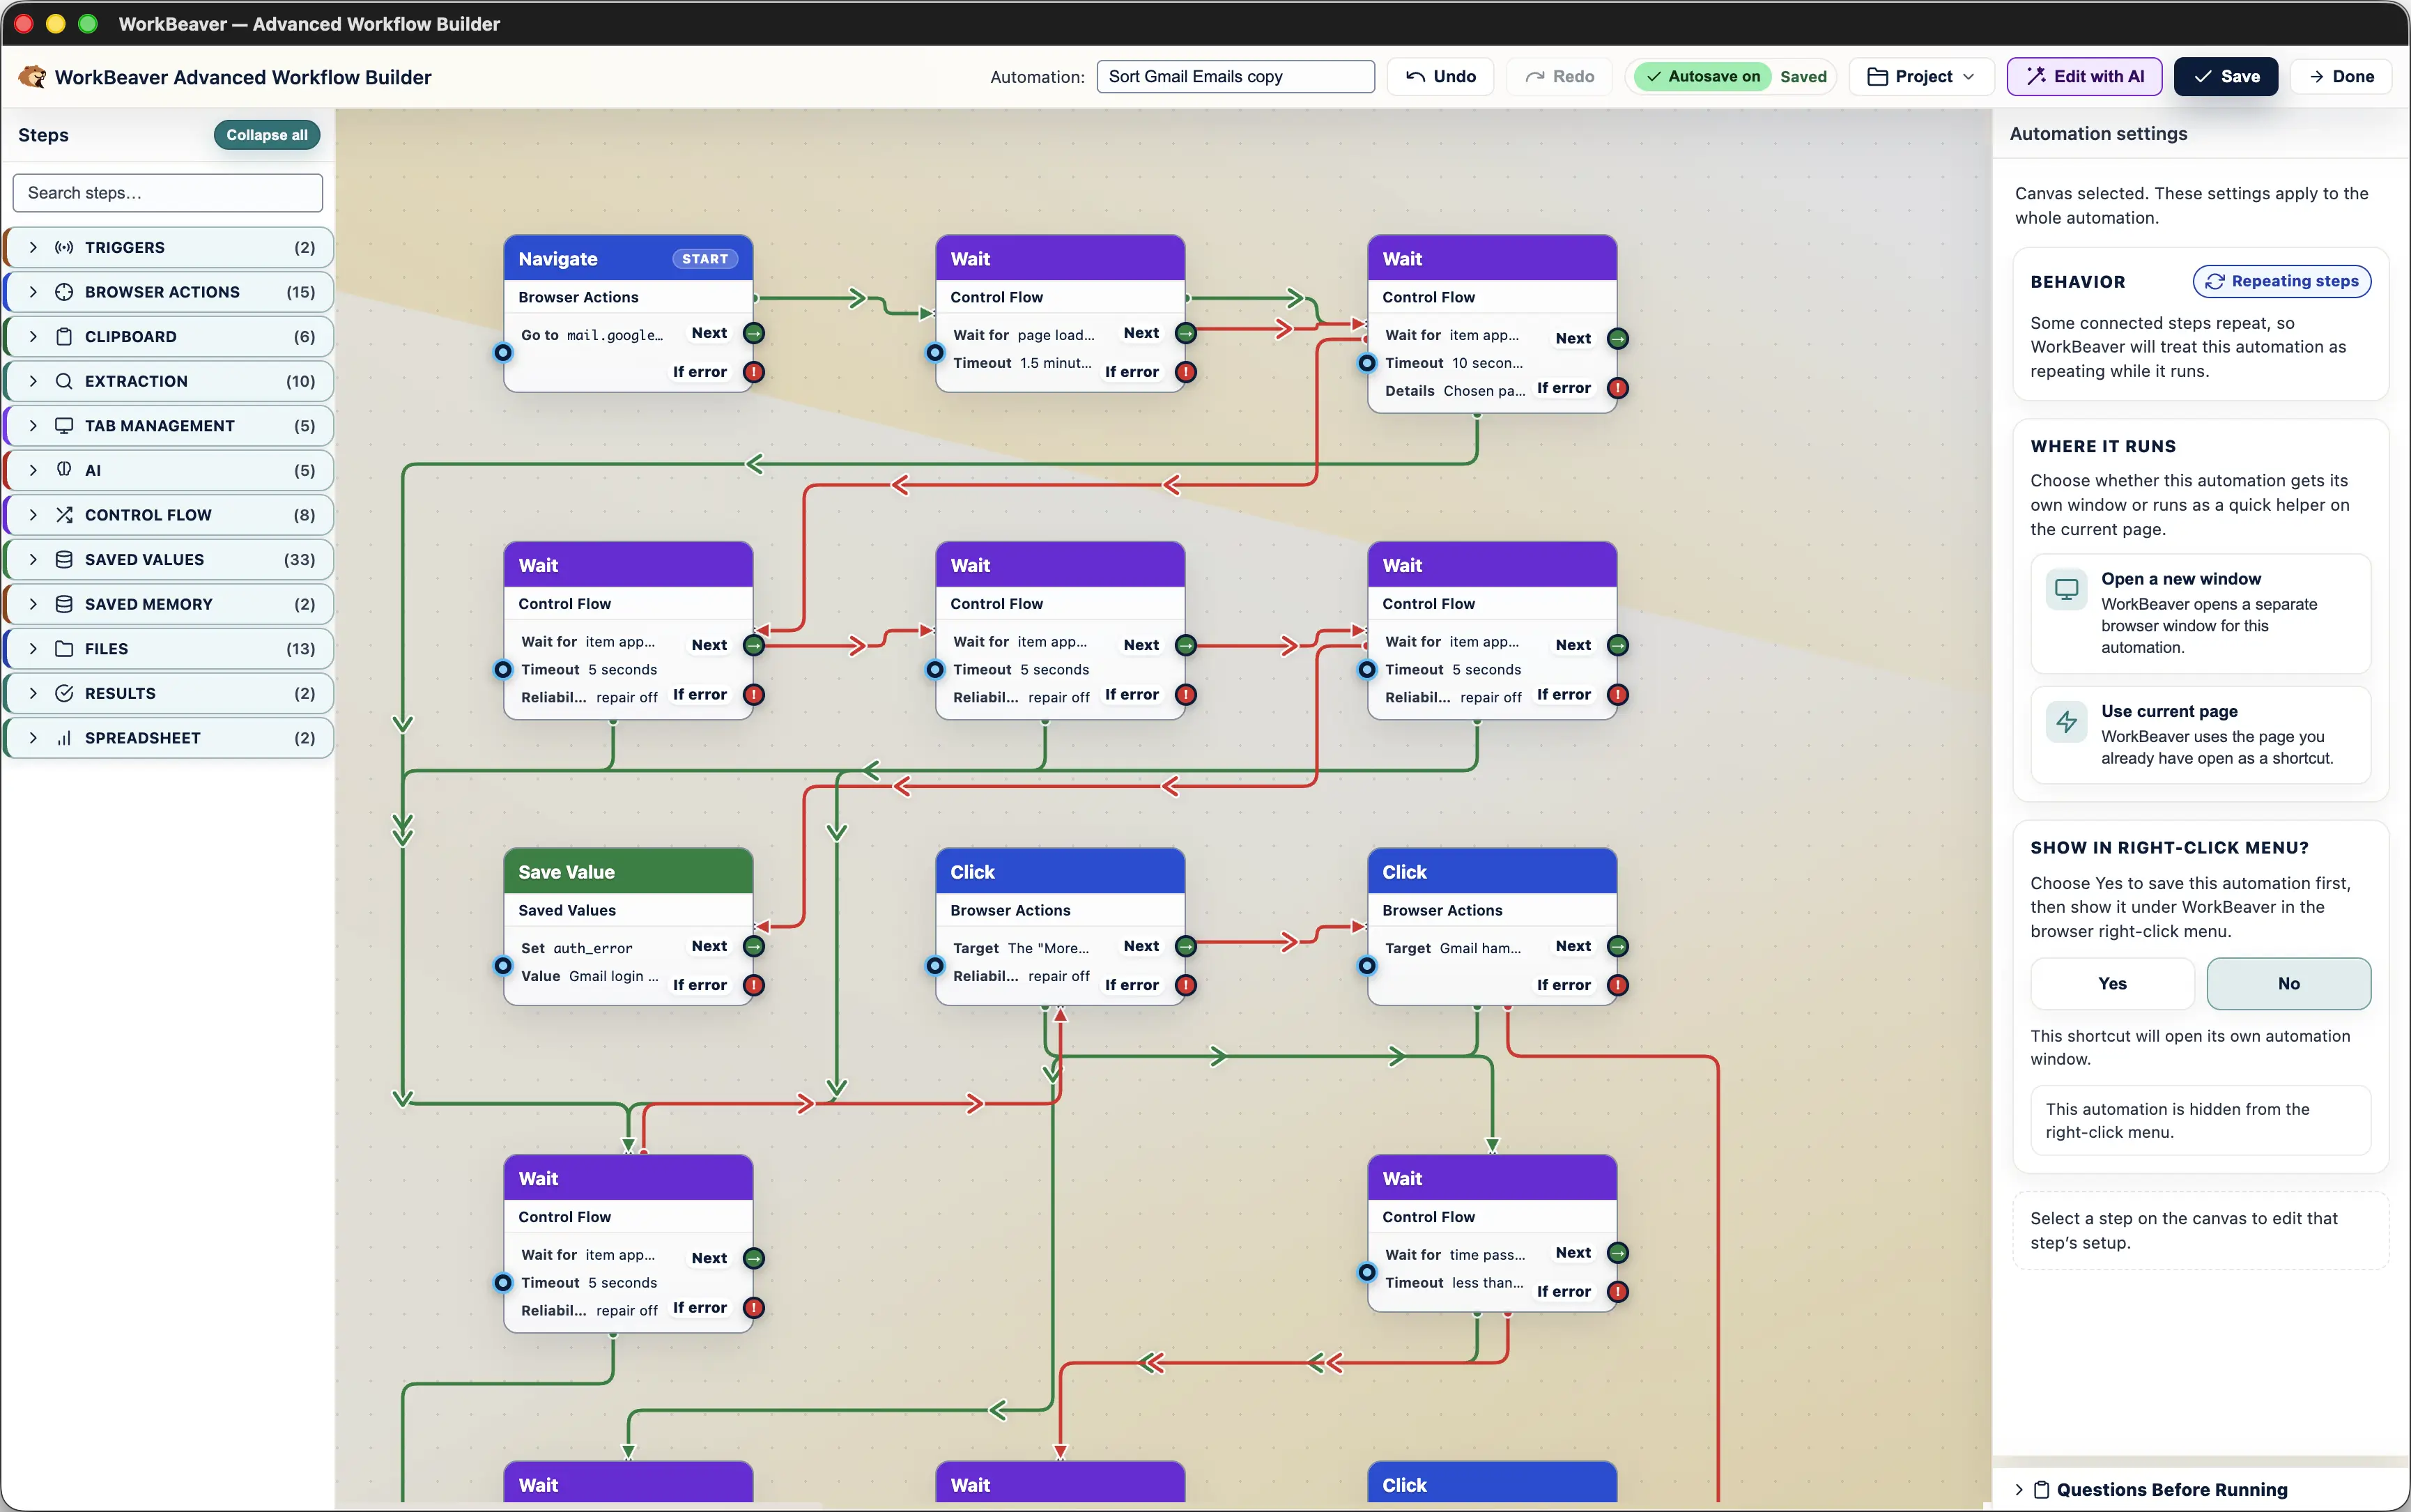Viewport: 2411px width, 1512px height.
Task: Click the time pass... Wait step's Next port
Action: [1618, 1253]
